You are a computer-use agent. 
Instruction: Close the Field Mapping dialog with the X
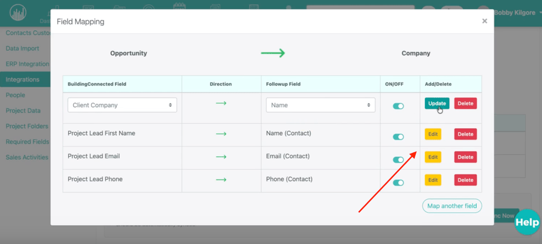pos(485,21)
